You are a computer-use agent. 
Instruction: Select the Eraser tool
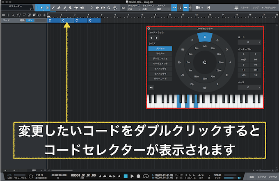point(59,8)
